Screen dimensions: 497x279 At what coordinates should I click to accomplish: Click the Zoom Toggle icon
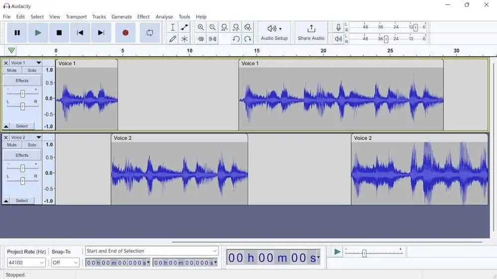point(248,27)
